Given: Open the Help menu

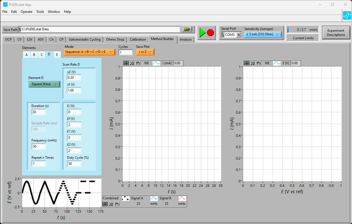Looking at the screenshot, I should [x=67, y=12].
